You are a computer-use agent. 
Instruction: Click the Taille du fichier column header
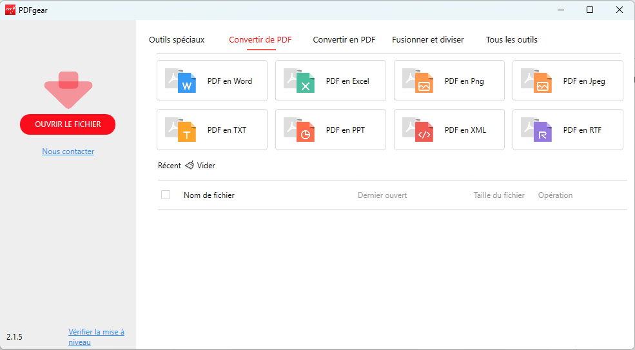tap(499, 195)
